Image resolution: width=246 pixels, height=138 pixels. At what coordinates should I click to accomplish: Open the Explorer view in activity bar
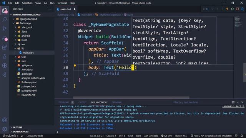click(x=5, y=10)
